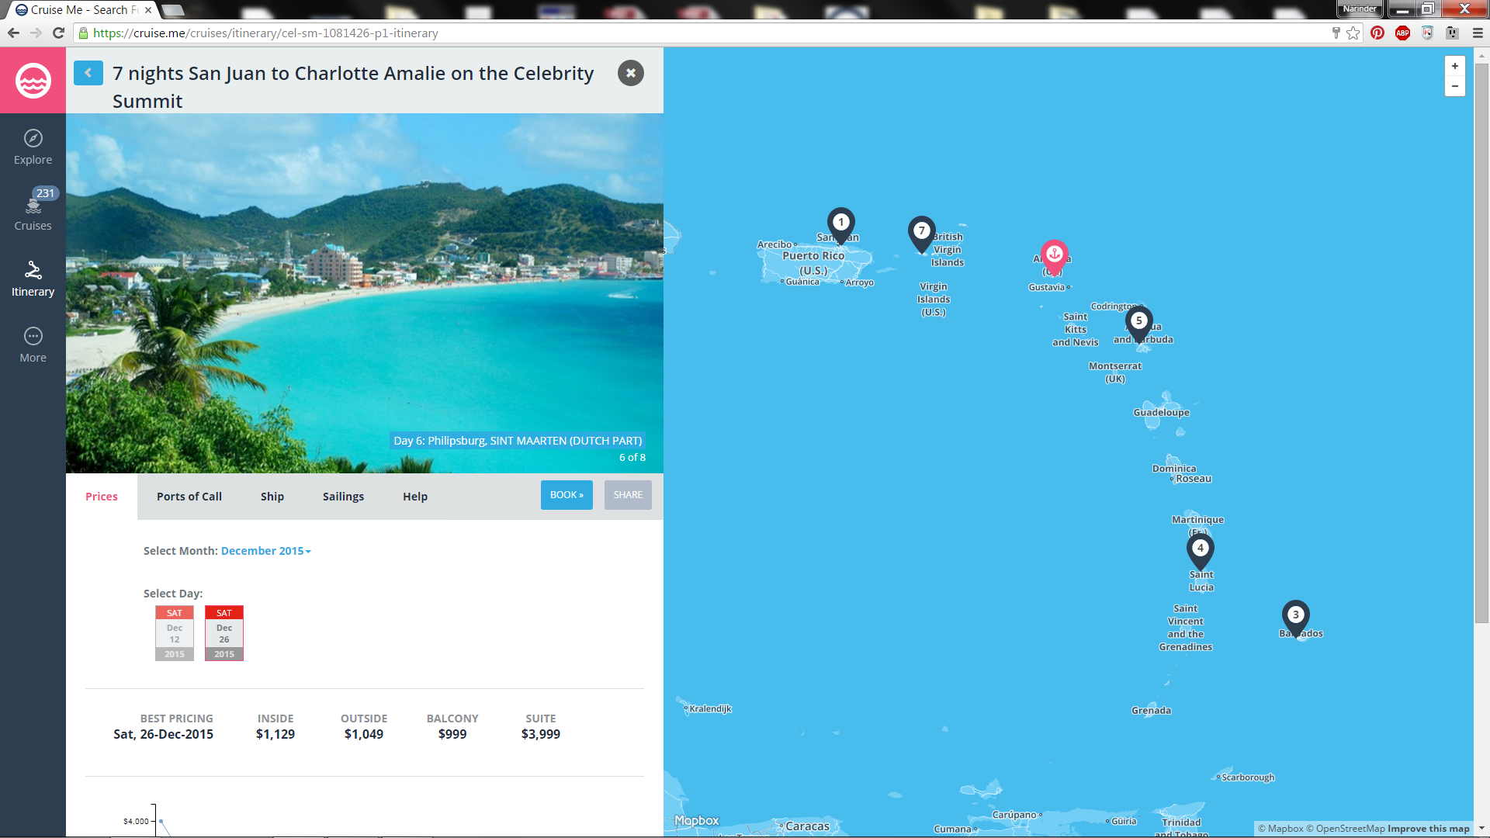This screenshot has width=1490, height=838.
Task: Close the itinerary panel with X icon
Action: tap(630, 73)
